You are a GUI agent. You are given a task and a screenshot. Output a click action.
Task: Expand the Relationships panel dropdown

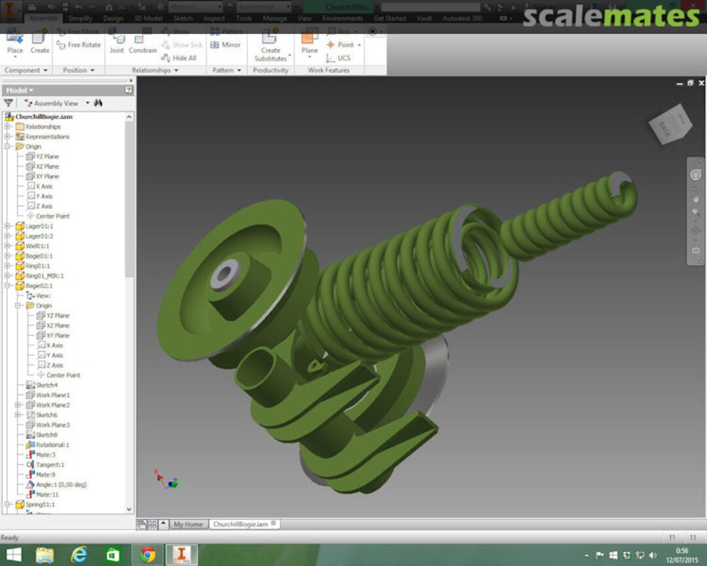pyautogui.click(x=176, y=70)
